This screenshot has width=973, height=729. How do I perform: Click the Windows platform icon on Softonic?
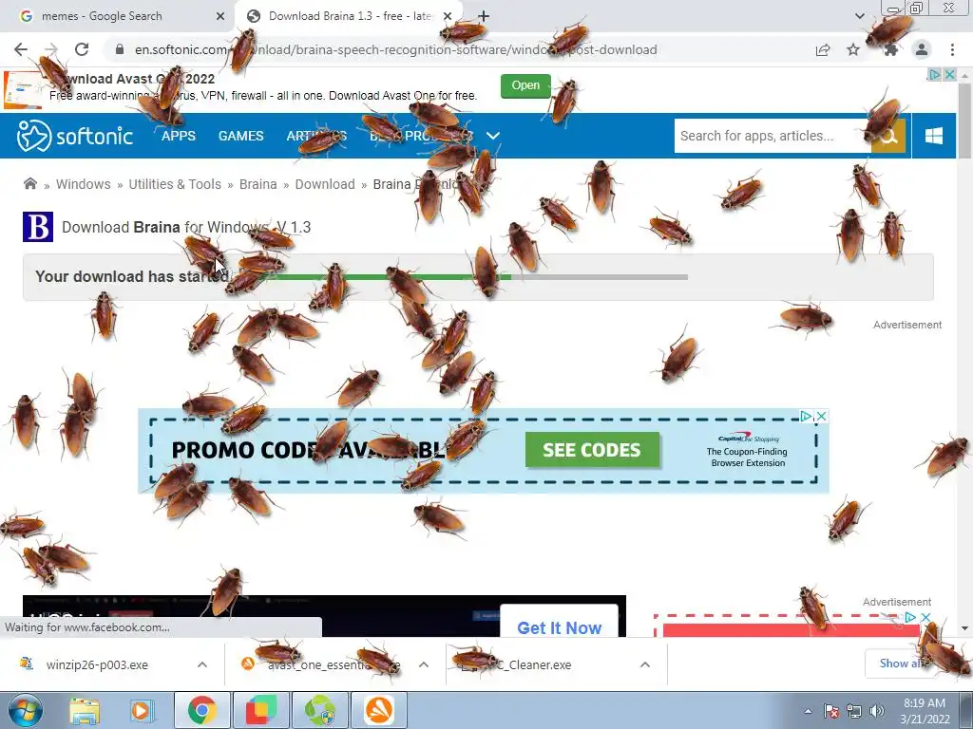click(934, 136)
